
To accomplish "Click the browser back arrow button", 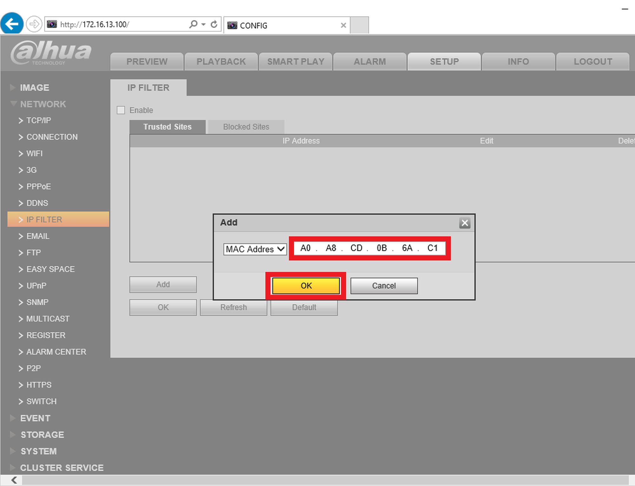I will (12, 24).
